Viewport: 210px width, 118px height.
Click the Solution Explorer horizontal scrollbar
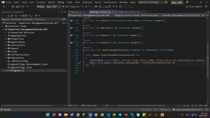click(x=27, y=106)
